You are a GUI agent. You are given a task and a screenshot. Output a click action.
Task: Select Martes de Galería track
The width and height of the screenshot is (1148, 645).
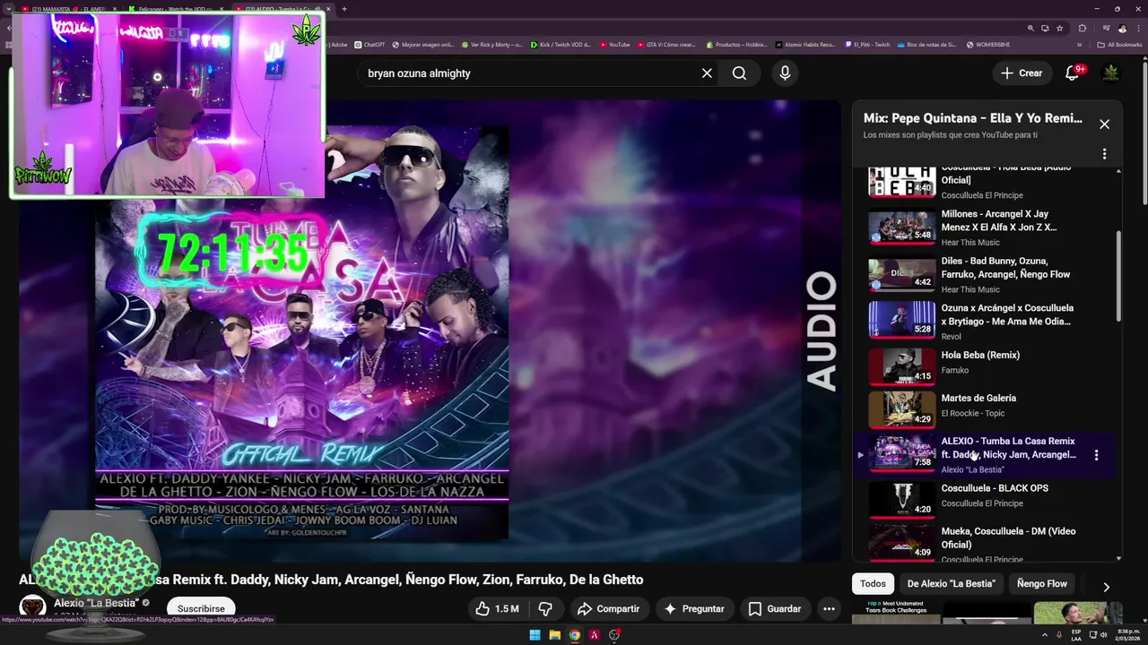(x=984, y=409)
